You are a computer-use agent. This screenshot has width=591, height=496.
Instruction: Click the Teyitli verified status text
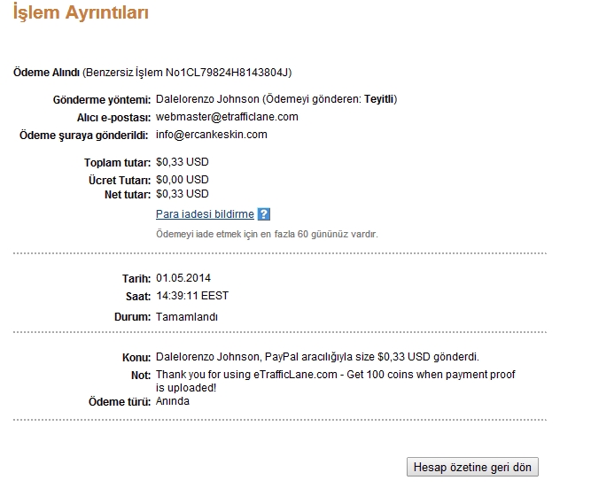[x=379, y=99]
